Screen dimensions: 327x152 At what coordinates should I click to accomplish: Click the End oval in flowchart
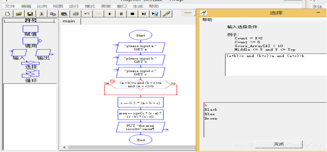click(141, 140)
